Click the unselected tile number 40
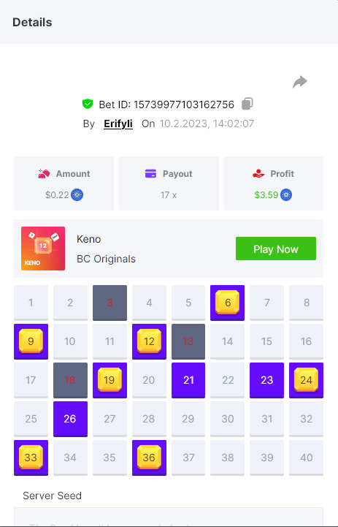The image size is (338, 527). click(306, 458)
